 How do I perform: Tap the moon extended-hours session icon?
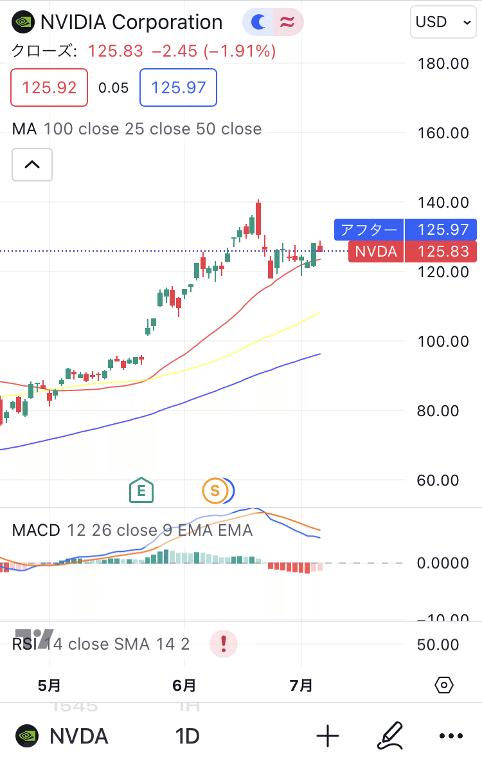tap(258, 22)
